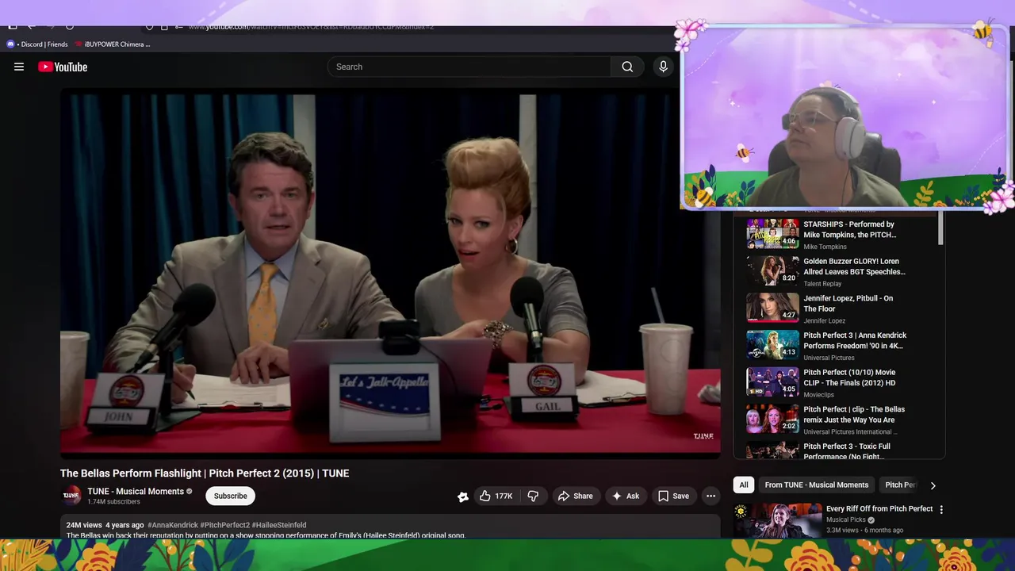Open TUNE - Musical Moments channel name
1015x571 pixels.
click(x=136, y=491)
